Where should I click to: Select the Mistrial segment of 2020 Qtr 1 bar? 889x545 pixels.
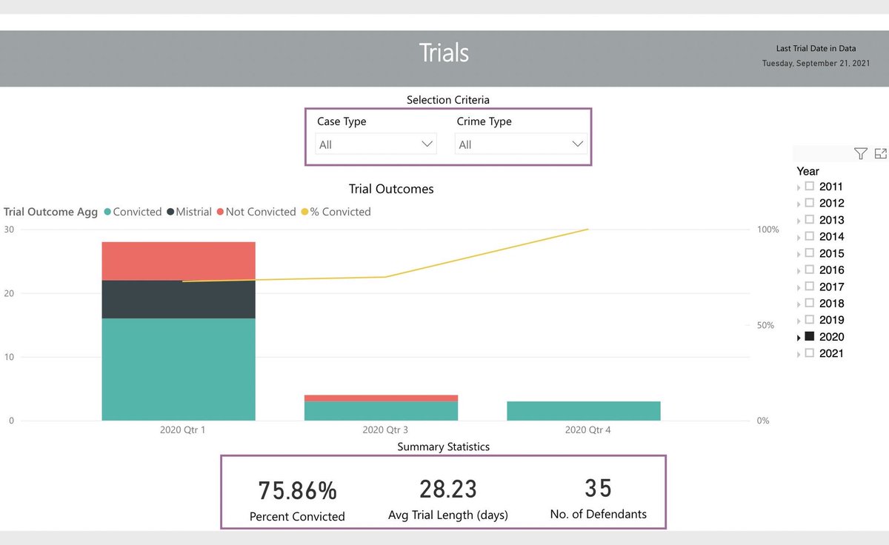(179, 299)
